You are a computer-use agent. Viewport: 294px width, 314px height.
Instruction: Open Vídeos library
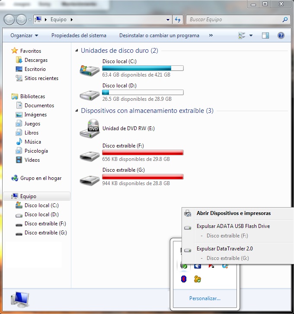[x=32, y=160]
